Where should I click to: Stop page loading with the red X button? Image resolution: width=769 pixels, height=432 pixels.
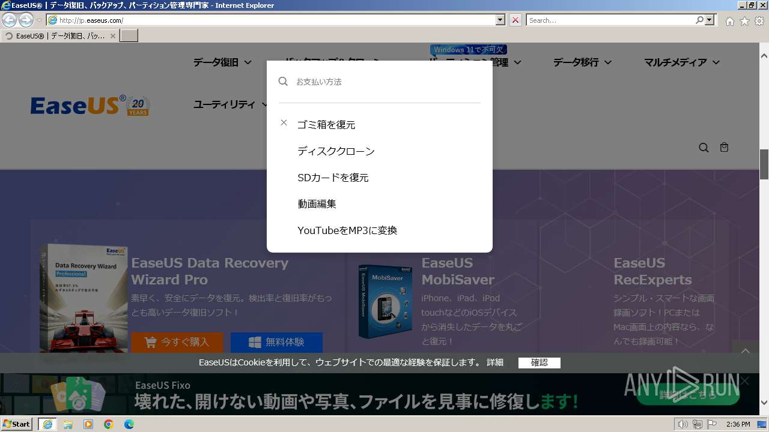[515, 20]
